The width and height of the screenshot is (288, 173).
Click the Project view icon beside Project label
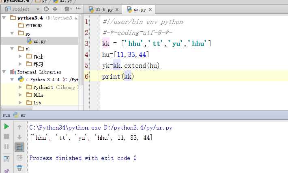coord(8,9)
